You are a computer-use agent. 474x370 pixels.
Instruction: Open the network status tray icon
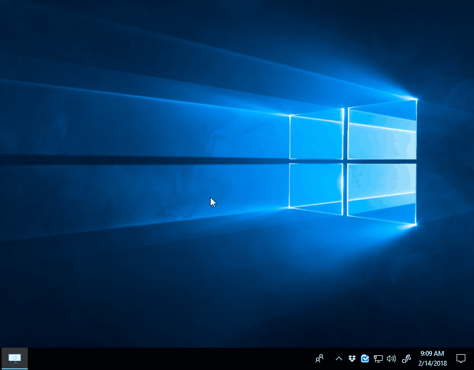coord(378,359)
